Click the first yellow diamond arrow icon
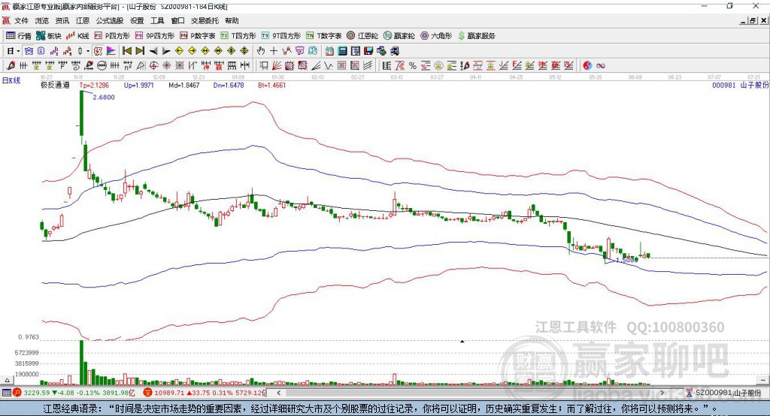This screenshot has height=416, width=770. (179, 51)
